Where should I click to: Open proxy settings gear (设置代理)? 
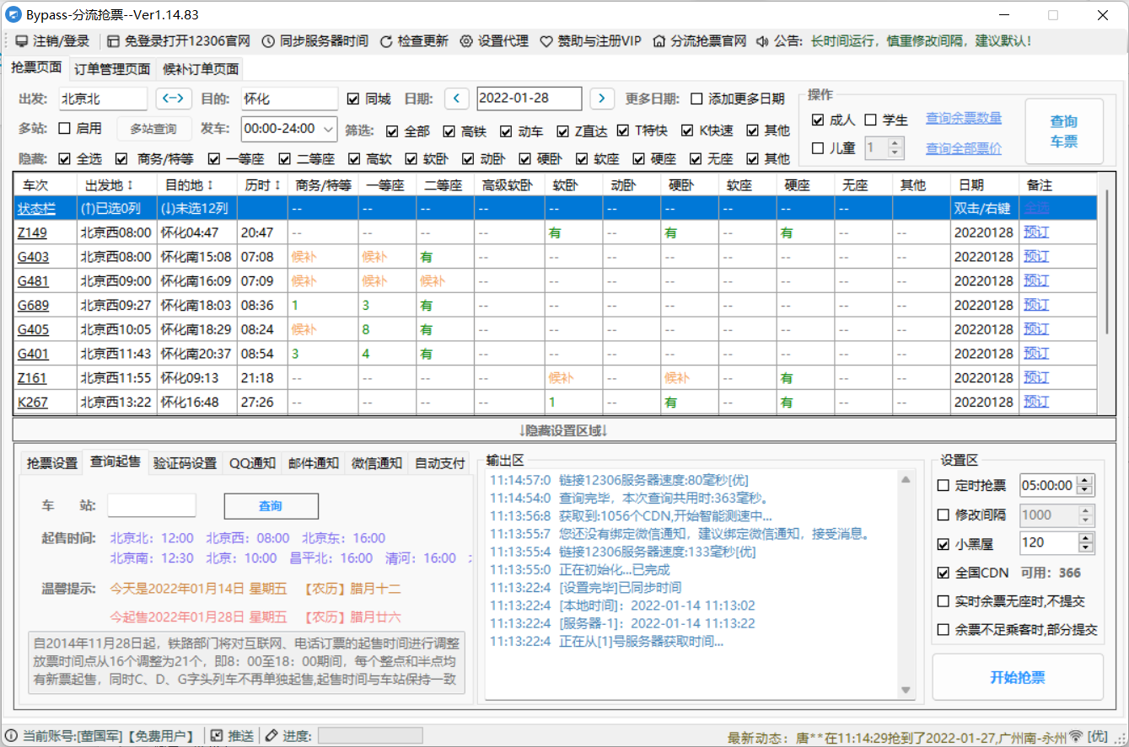[465, 40]
